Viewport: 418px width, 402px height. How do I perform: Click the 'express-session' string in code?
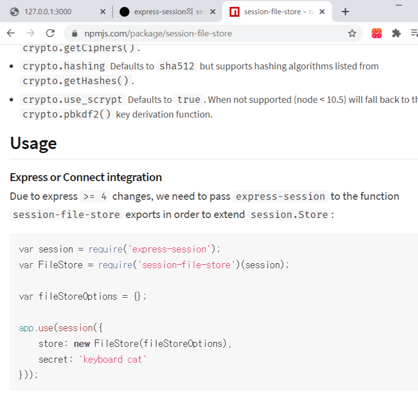pyautogui.click(x=169, y=249)
